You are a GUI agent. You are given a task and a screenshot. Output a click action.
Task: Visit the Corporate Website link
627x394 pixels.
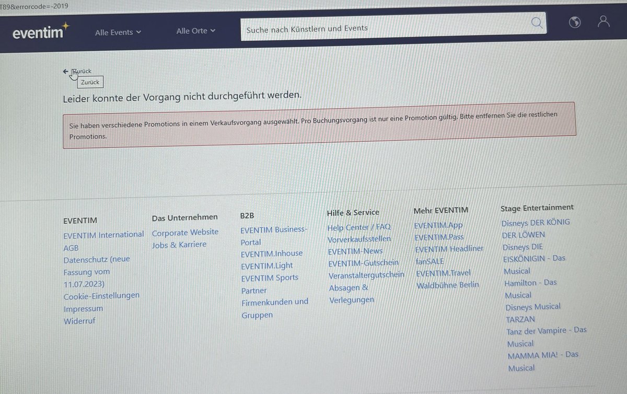(185, 232)
